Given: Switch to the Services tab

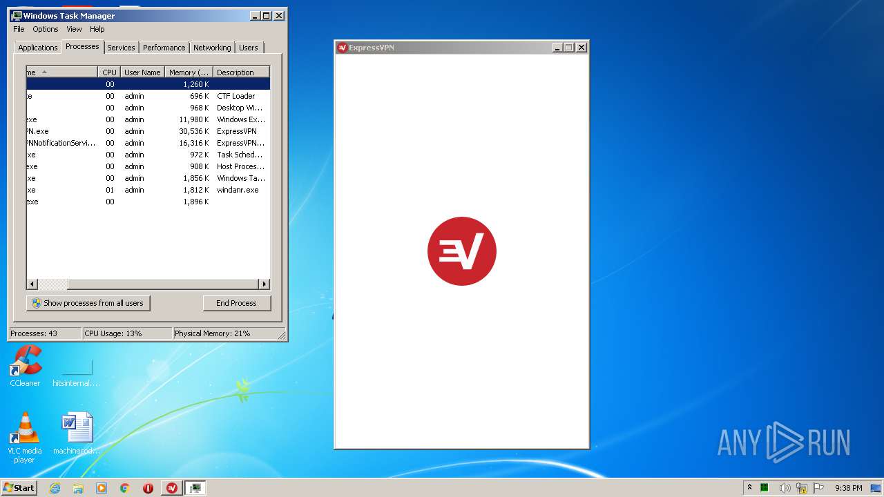Looking at the screenshot, I should 121,48.
